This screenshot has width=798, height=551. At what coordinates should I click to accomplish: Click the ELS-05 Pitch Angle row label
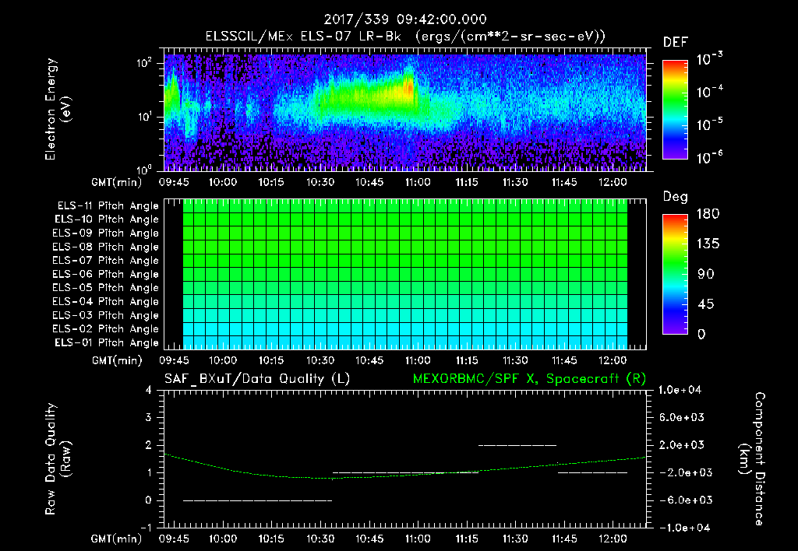coord(106,288)
